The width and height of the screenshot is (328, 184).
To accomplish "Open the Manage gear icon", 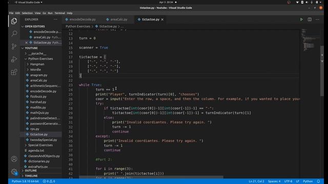I will [x=14, y=172].
